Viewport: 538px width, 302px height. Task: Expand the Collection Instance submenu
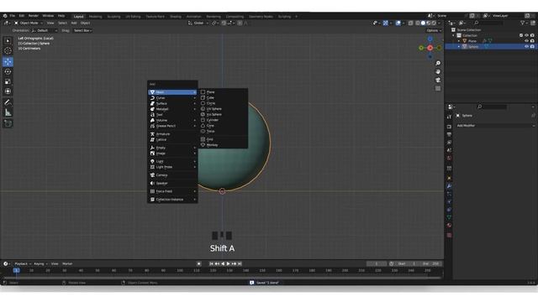tap(172, 200)
